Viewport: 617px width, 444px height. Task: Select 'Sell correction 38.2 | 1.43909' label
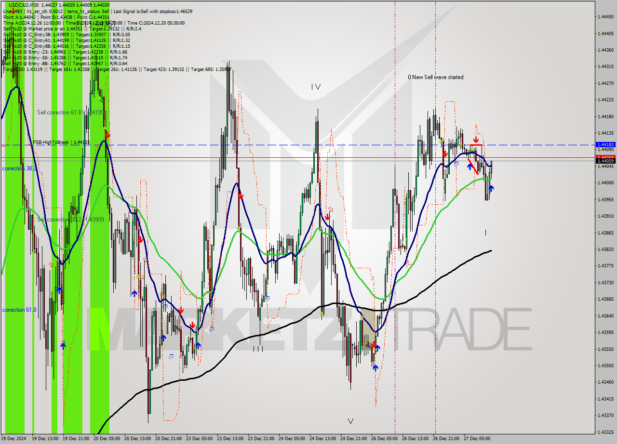70,220
